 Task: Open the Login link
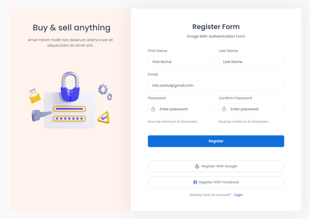point(238,195)
